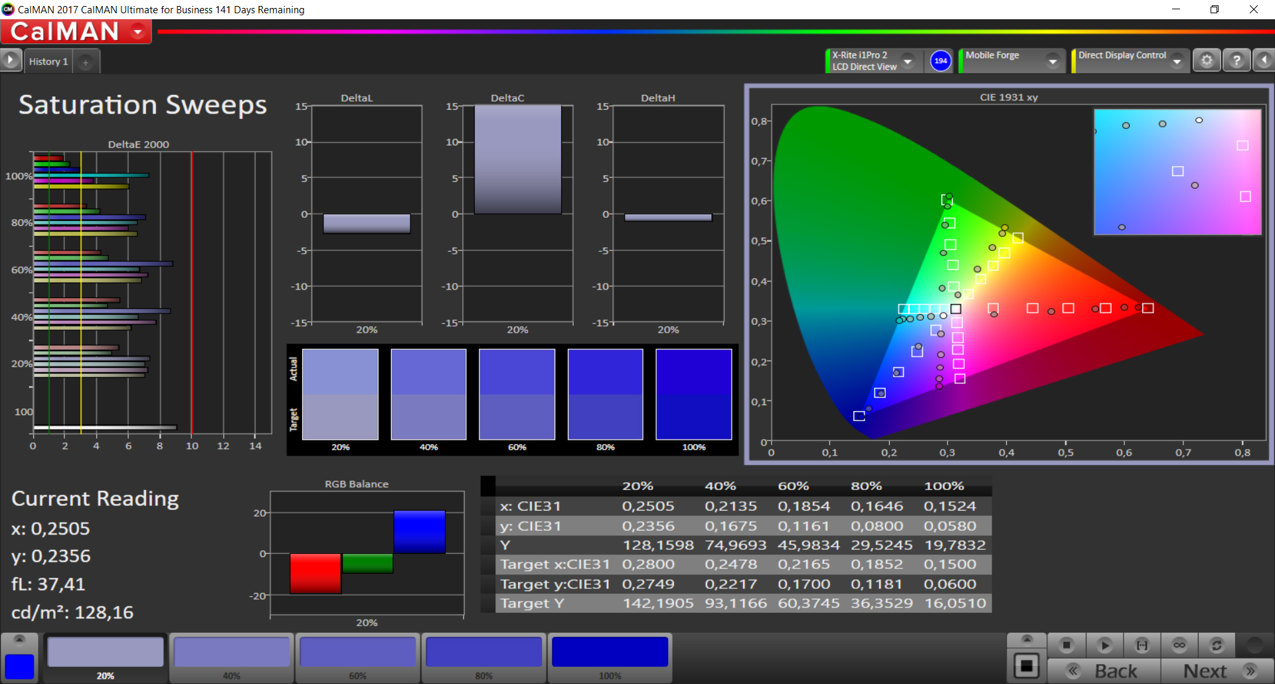Click the Back button
The image size is (1275, 684).
point(1104,671)
